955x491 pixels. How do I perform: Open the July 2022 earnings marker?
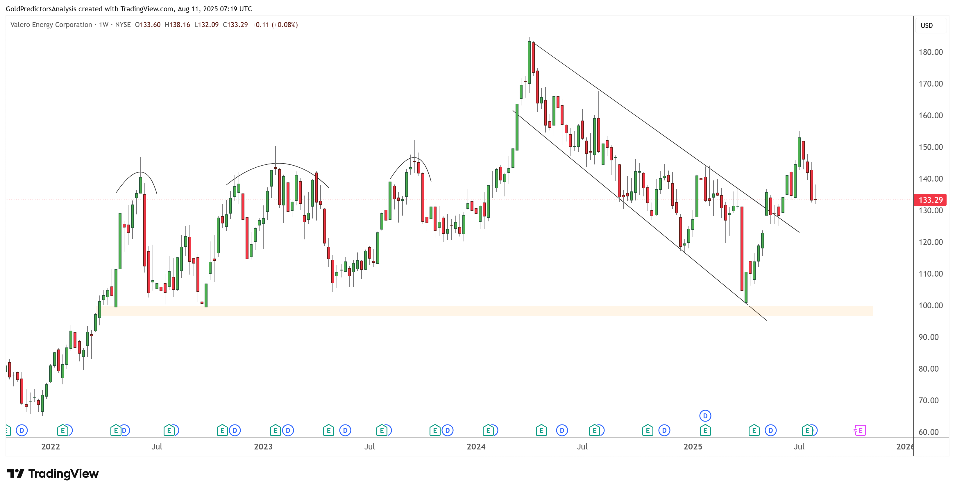pyautogui.click(x=169, y=430)
